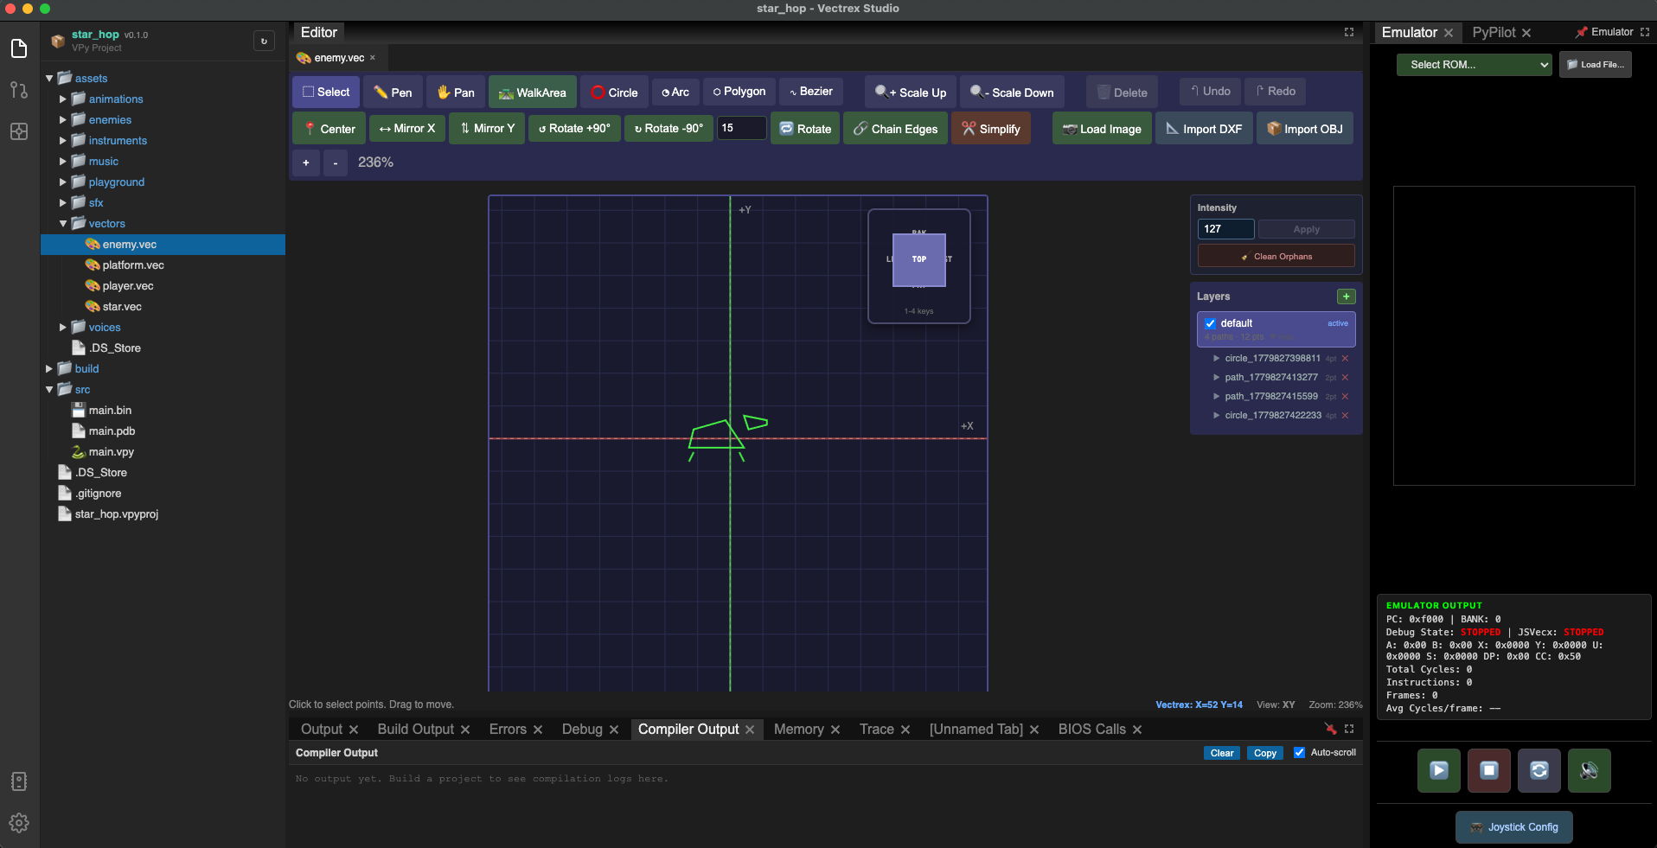The height and width of the screenshot is (848, 1657).
Task: Undo the last edit
Action: click(1211, 91)
